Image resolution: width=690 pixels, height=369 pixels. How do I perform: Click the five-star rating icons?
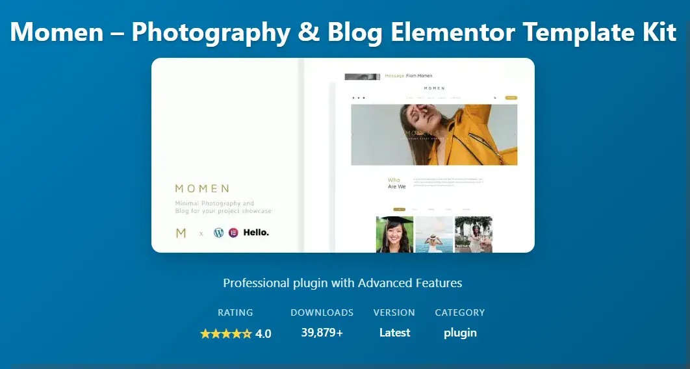225,334
